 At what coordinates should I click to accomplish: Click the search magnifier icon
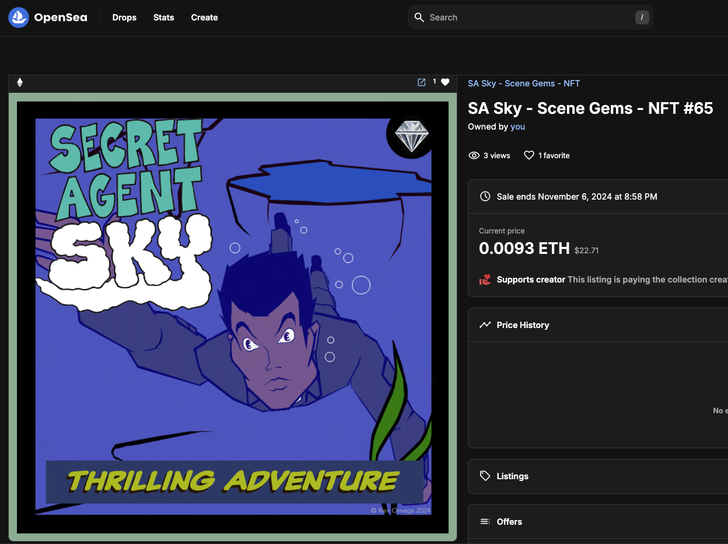(x=419, y=18)
